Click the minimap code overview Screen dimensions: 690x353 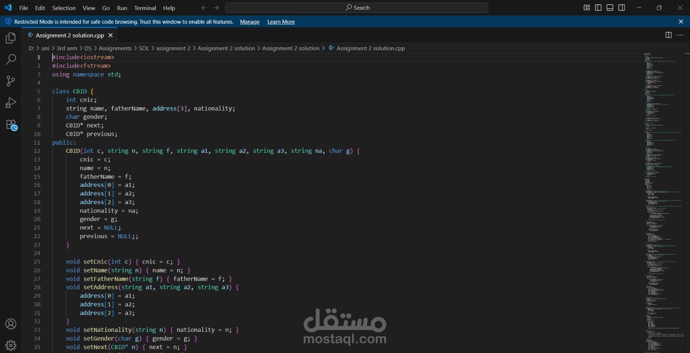click(663, 202)
